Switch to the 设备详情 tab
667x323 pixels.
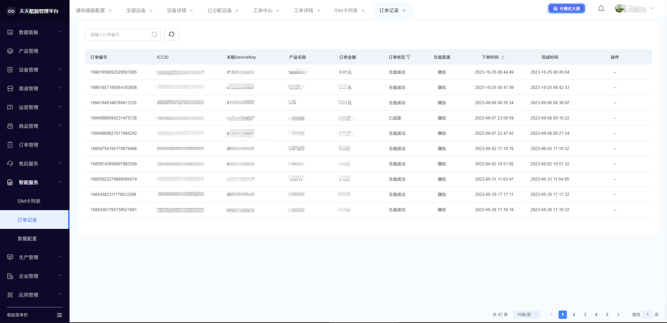coord(177,11)
